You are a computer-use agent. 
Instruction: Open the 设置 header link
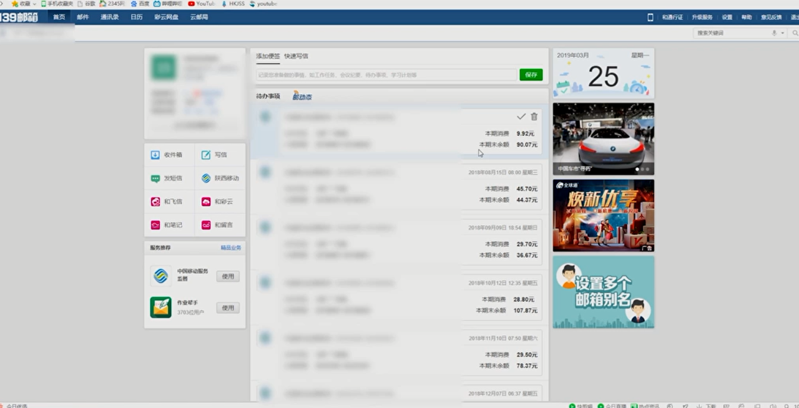pos(727,17)
